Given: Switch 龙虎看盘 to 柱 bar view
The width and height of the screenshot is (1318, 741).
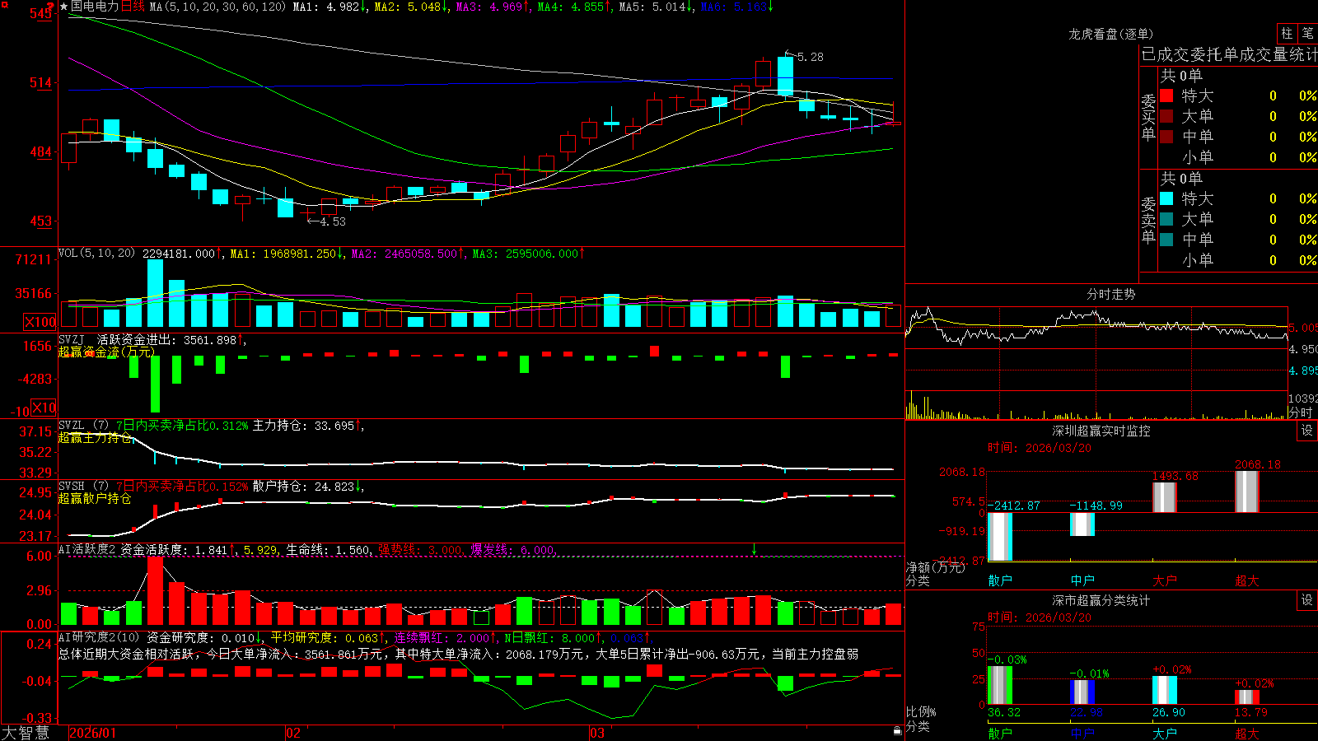Looking at the screenshot, I should (1287, 34).
